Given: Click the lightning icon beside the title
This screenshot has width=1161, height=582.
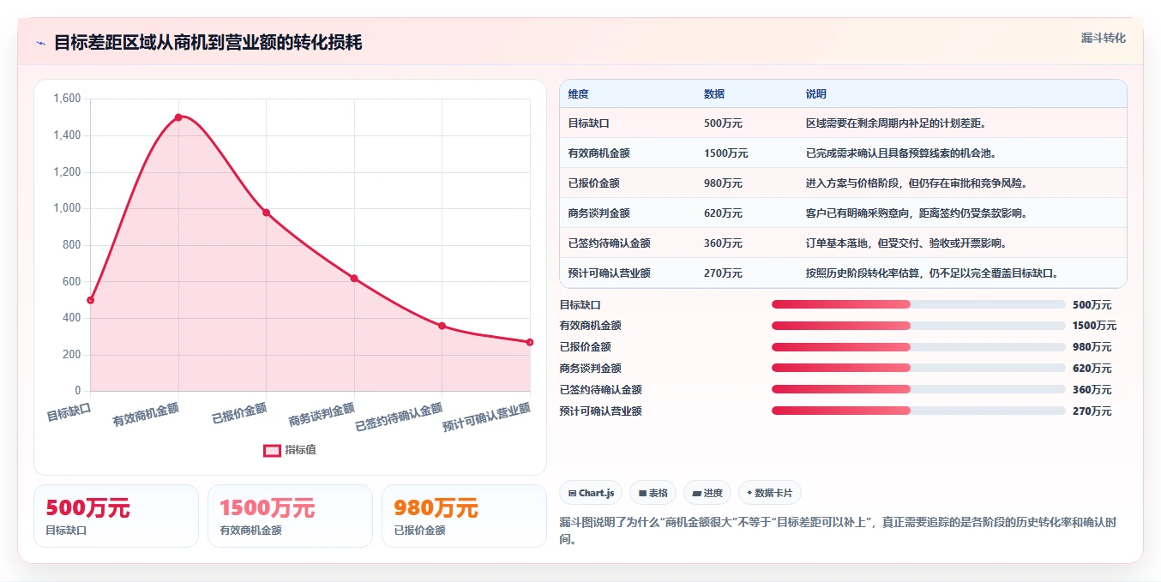Looking at the screenshot, I should coord(40,43).
